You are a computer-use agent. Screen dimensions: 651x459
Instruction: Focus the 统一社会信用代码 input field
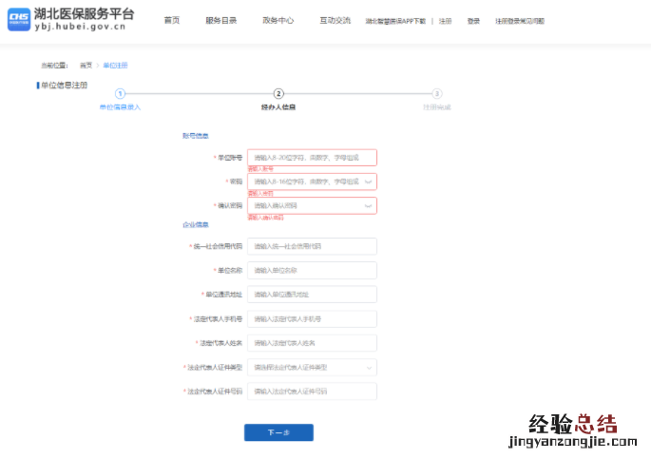pyautogui.click(x=312, y=246)
